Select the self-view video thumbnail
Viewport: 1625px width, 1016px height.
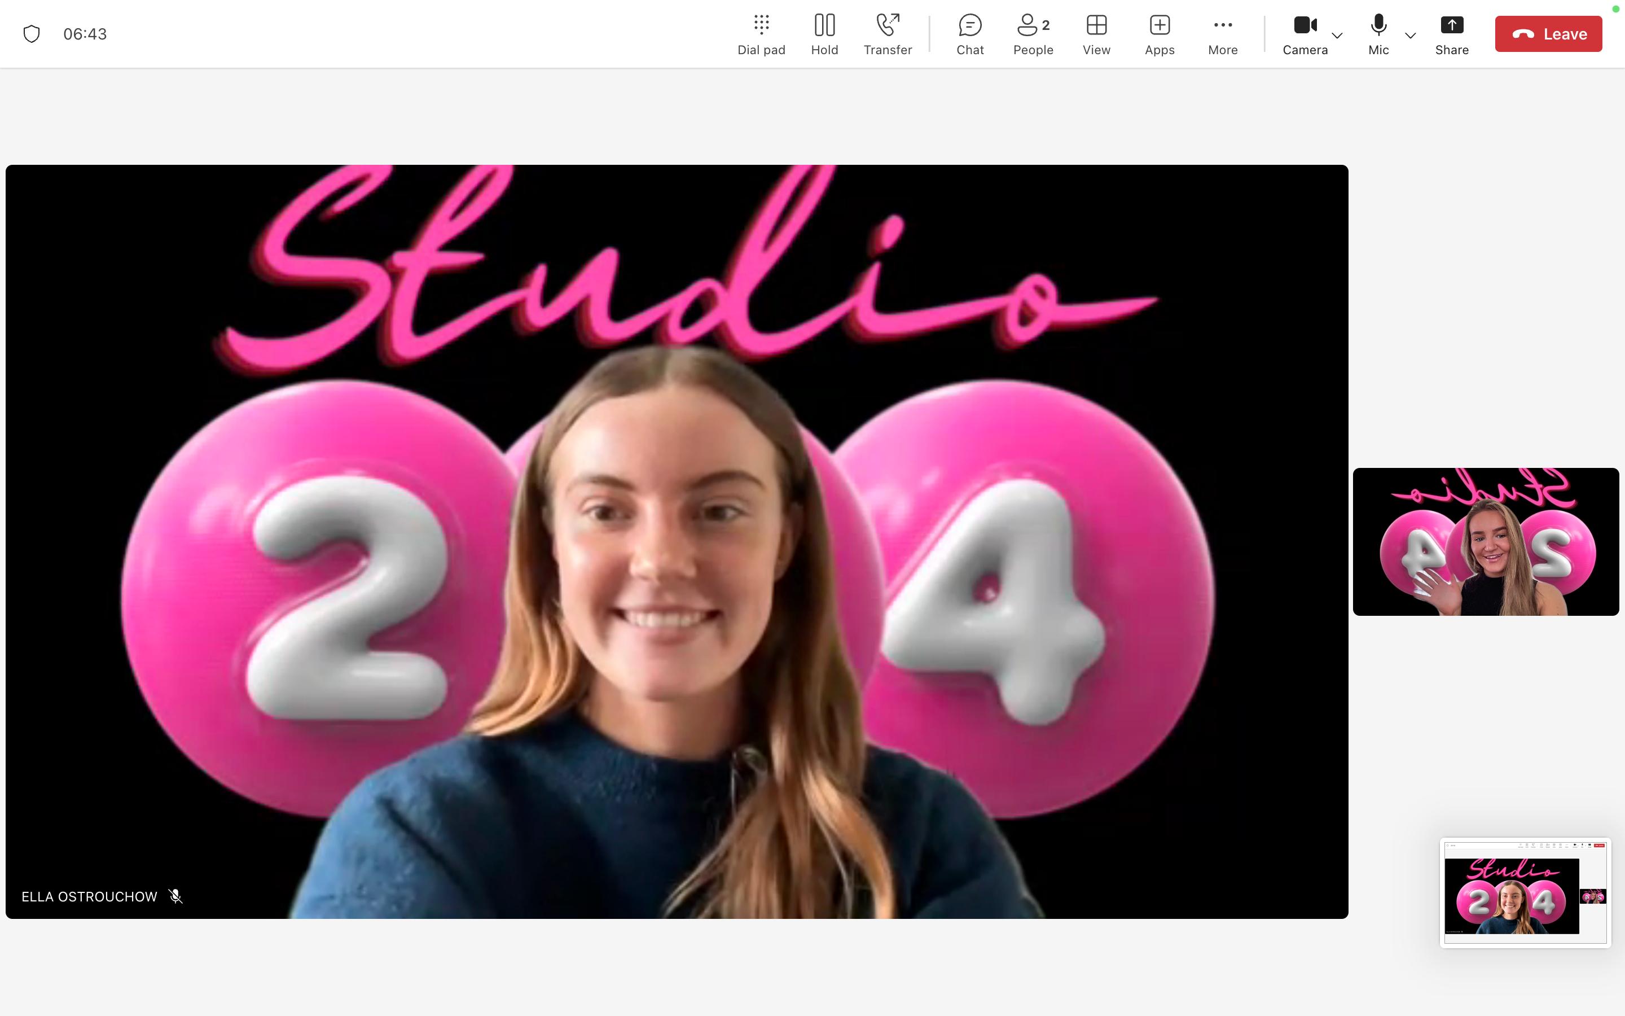point(1485,542)
